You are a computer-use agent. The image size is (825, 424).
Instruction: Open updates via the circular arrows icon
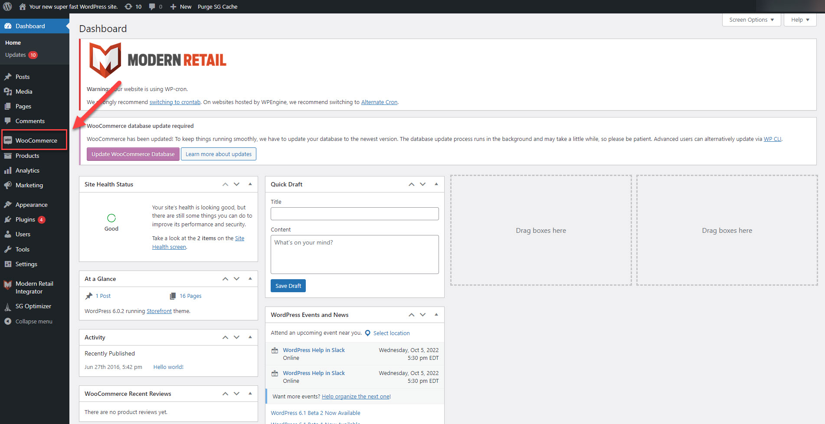pos(128,7)
